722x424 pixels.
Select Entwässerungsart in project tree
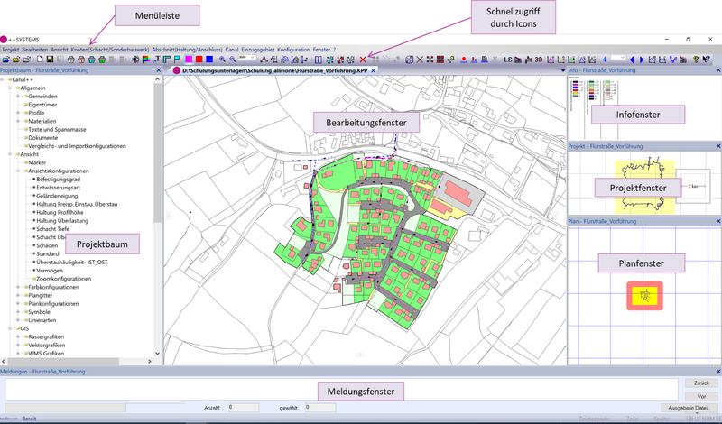tap(58, 188)
